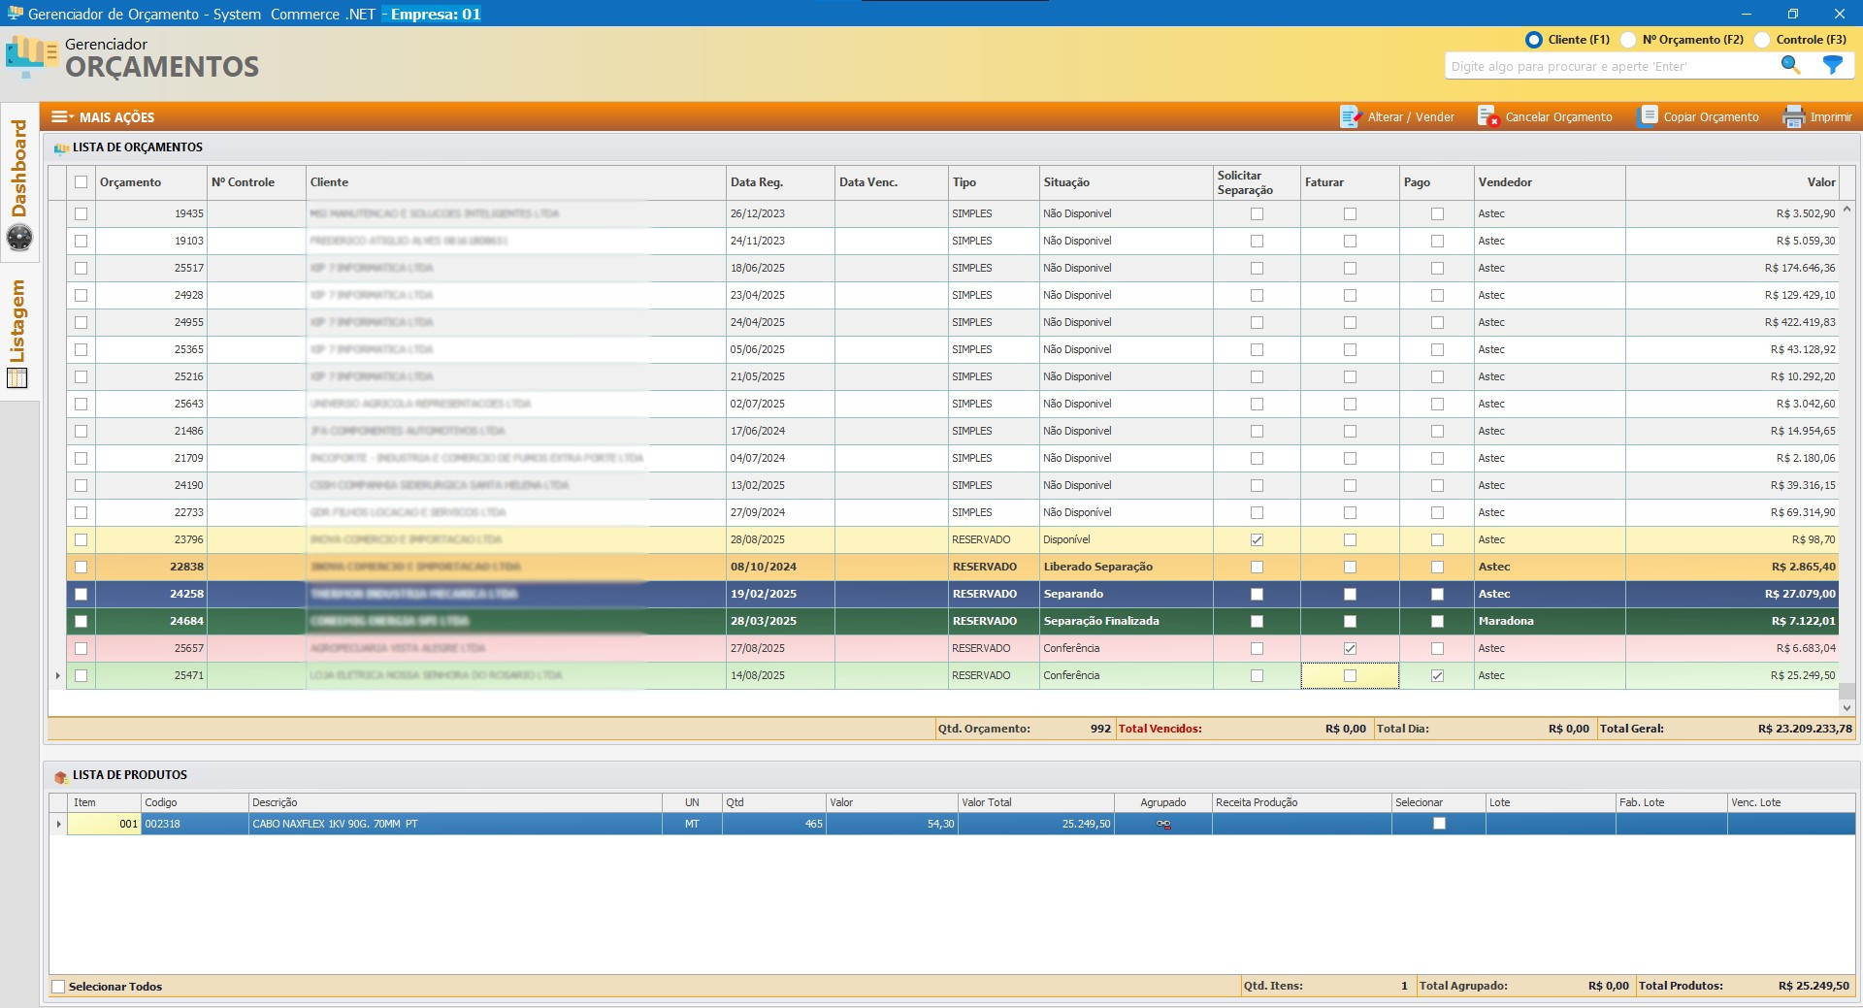Viewport: 1863px width, 1008px height.
Task: Select the Nº Orçamento (F2) radio option
Action: pyautogui.click(x=1629, y=40)
